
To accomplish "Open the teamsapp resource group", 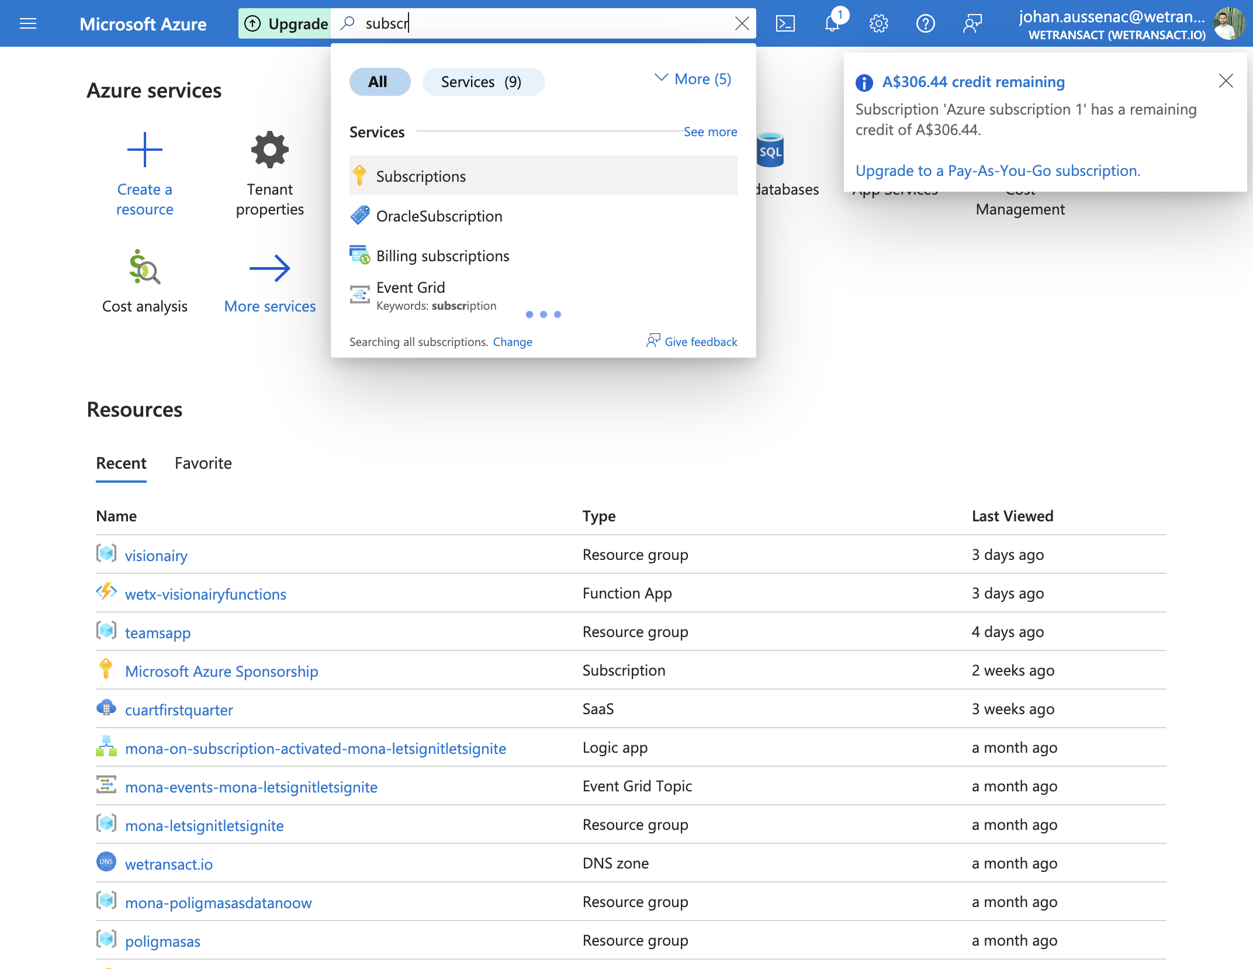I will 158,633.
